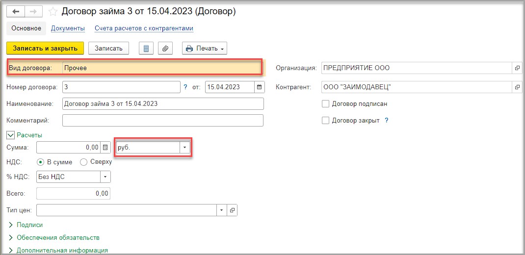The height and width of the screenshot is (255, 525).
Task: Open the % НДС dropdown list
Action: click(x=105, y=177)
